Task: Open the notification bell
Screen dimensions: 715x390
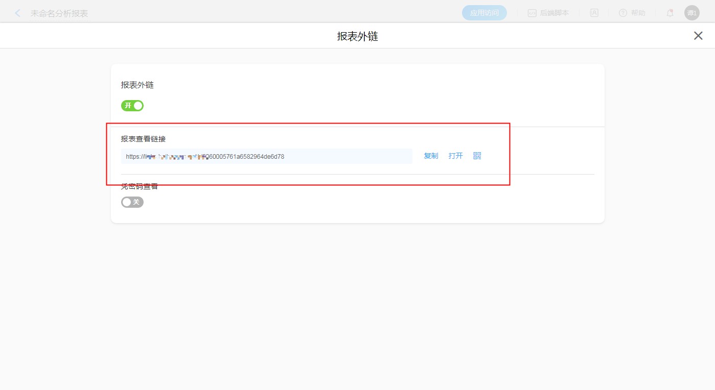Action: (x=670, y=13)
